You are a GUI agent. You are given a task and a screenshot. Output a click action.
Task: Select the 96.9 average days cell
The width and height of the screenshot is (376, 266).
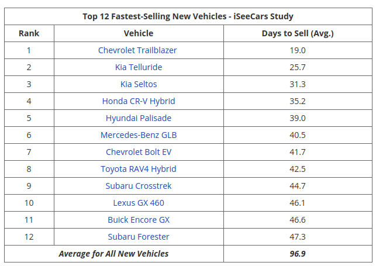[x=298, y=254]
